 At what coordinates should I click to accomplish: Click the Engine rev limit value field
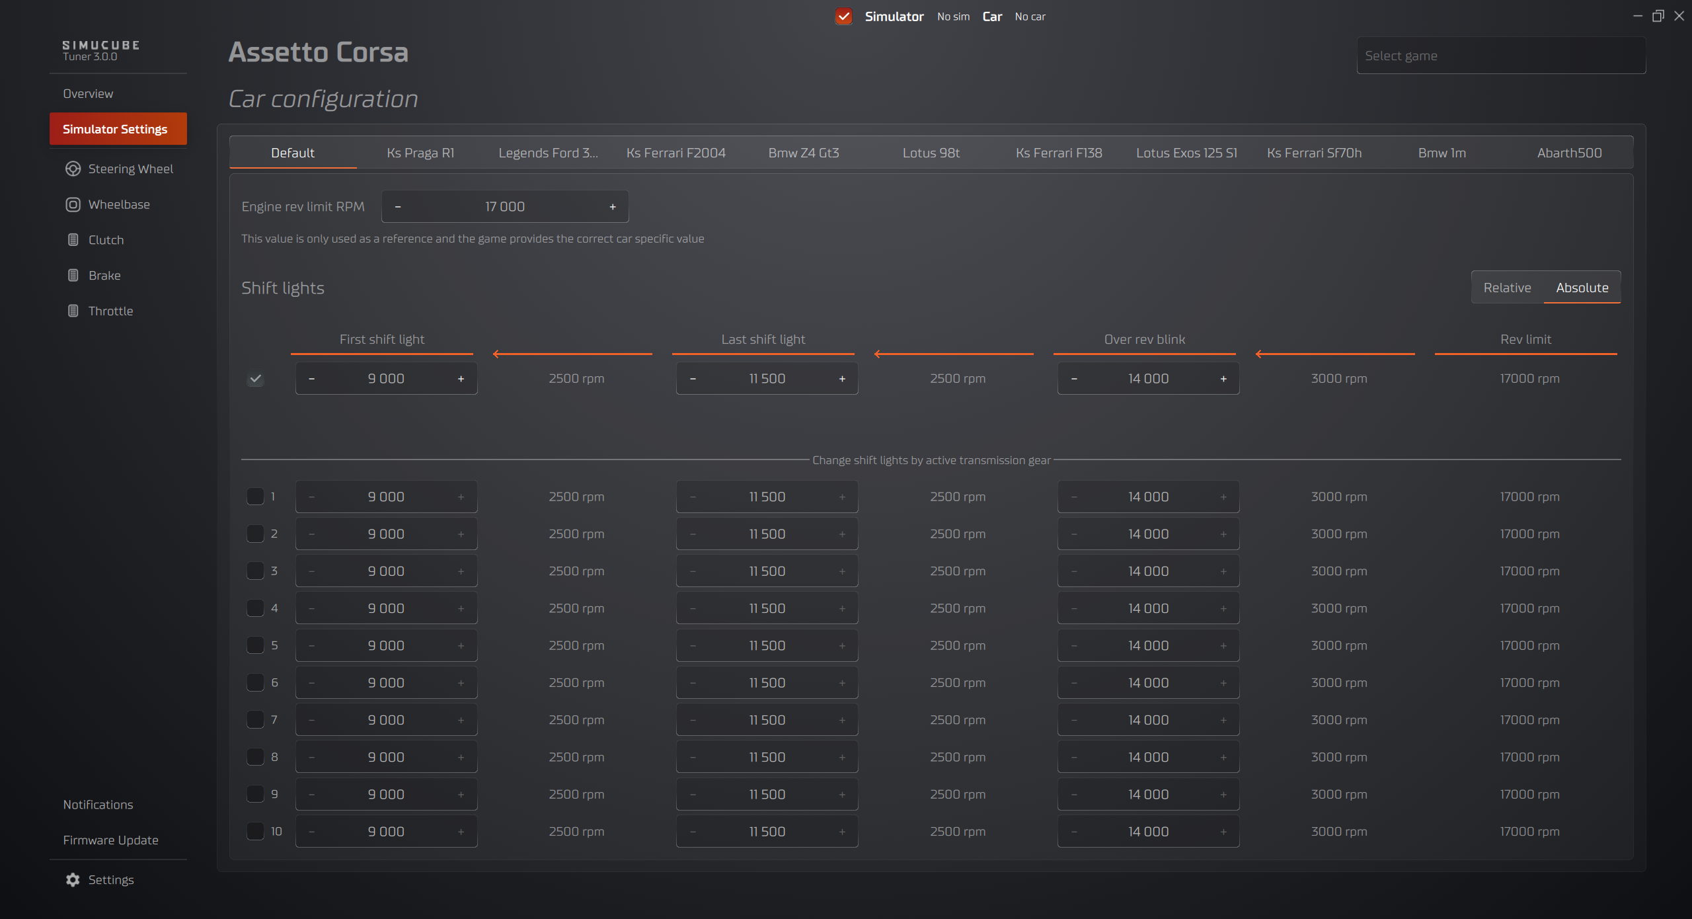click(x=505, y=207)
